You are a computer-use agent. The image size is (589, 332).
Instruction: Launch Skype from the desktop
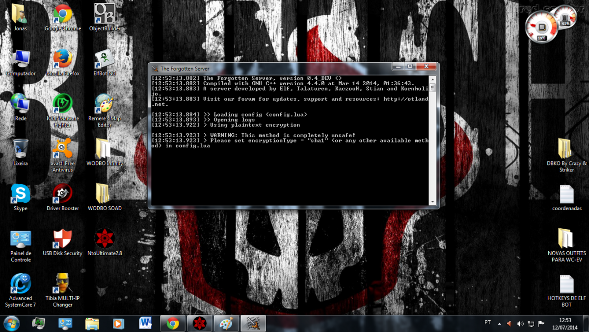21,197
